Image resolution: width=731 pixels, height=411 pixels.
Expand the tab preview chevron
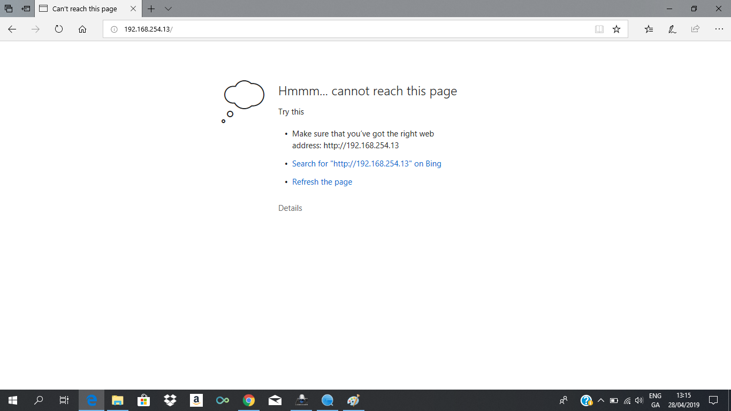169,9
